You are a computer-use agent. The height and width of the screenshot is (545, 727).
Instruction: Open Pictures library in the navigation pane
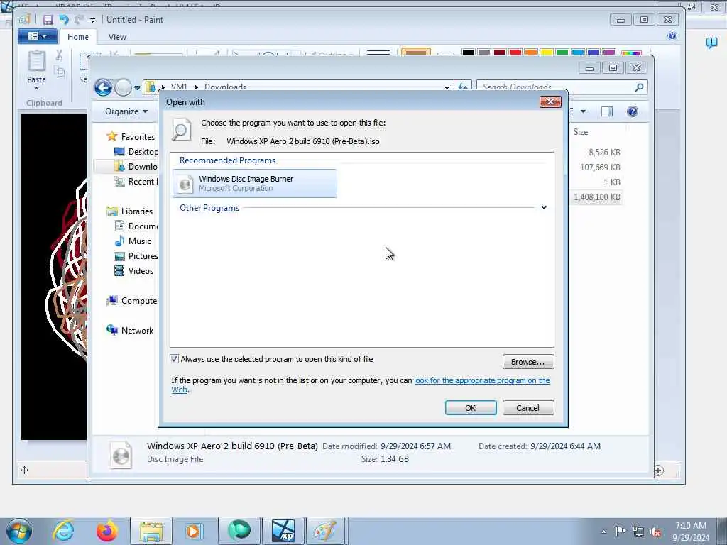(x=143, y=255)
